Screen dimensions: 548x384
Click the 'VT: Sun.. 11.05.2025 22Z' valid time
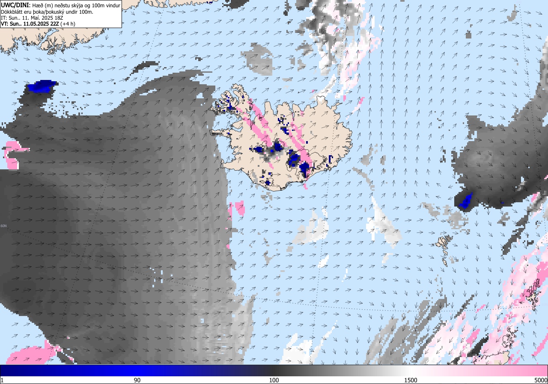click(x=30, y=24)
